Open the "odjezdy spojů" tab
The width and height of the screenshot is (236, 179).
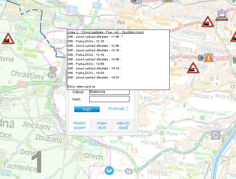(x=123, y=126)
